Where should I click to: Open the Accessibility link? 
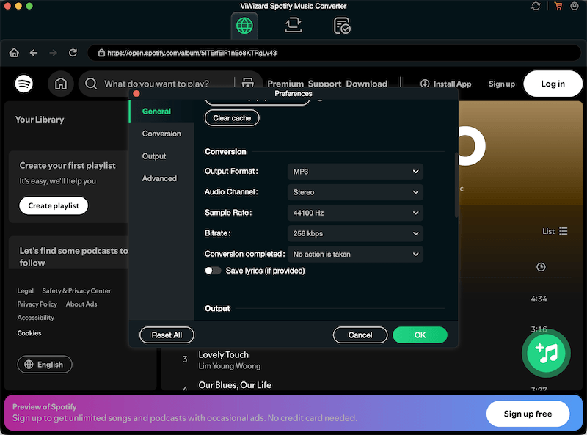point(35,318)
